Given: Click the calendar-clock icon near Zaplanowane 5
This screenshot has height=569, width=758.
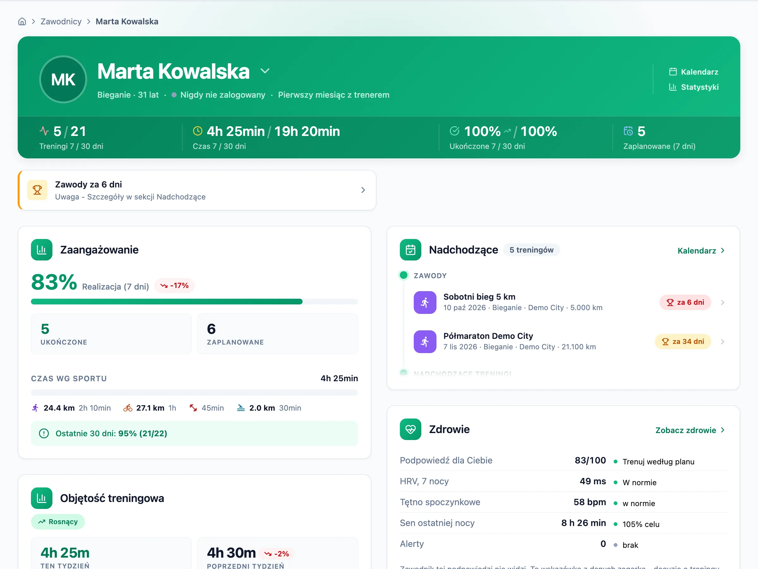Looking at the screenshot, I should point(628,131).
